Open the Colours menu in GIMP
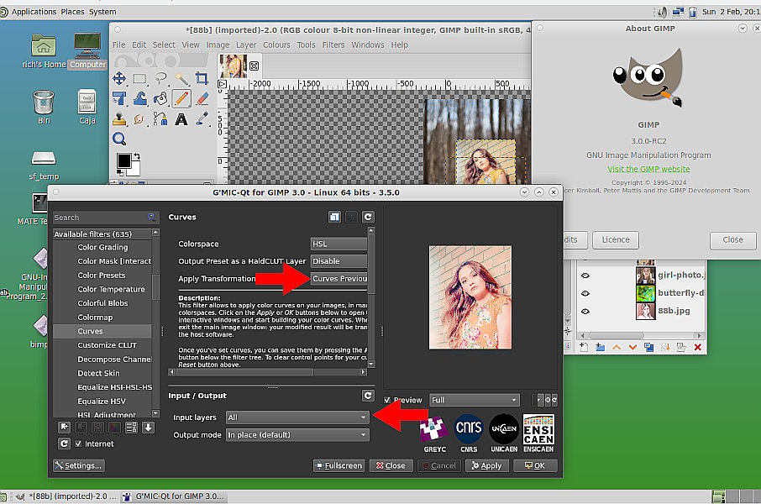Viewport: 761px width, 504px height. [276, 45]
